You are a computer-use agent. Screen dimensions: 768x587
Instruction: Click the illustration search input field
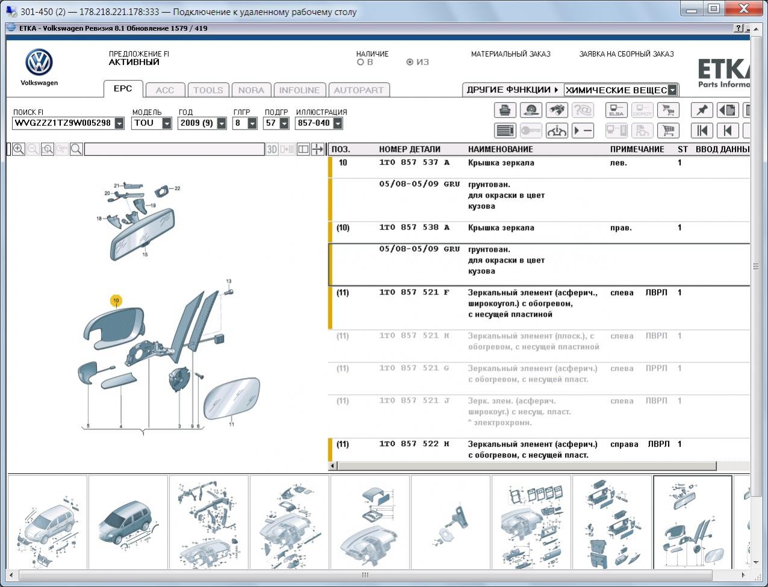[174, 149]
